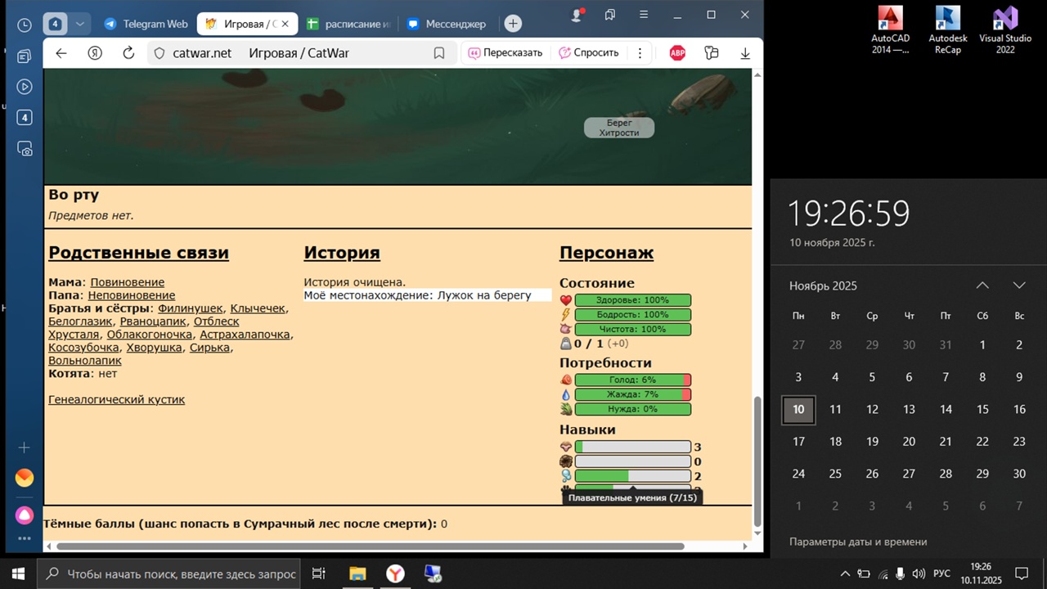Open the screenshot camera tool in sidebar
Image resolution: width=1047 pixels, height=589 pixels.
coord(25,149)
